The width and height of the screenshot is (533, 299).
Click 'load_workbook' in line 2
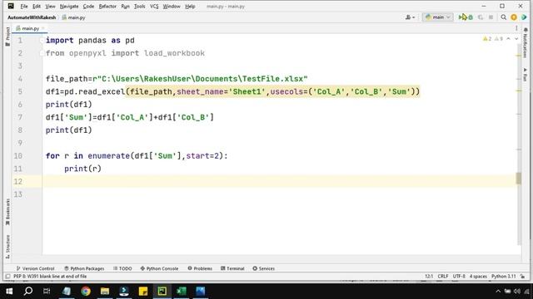click(x=174, y=53)
